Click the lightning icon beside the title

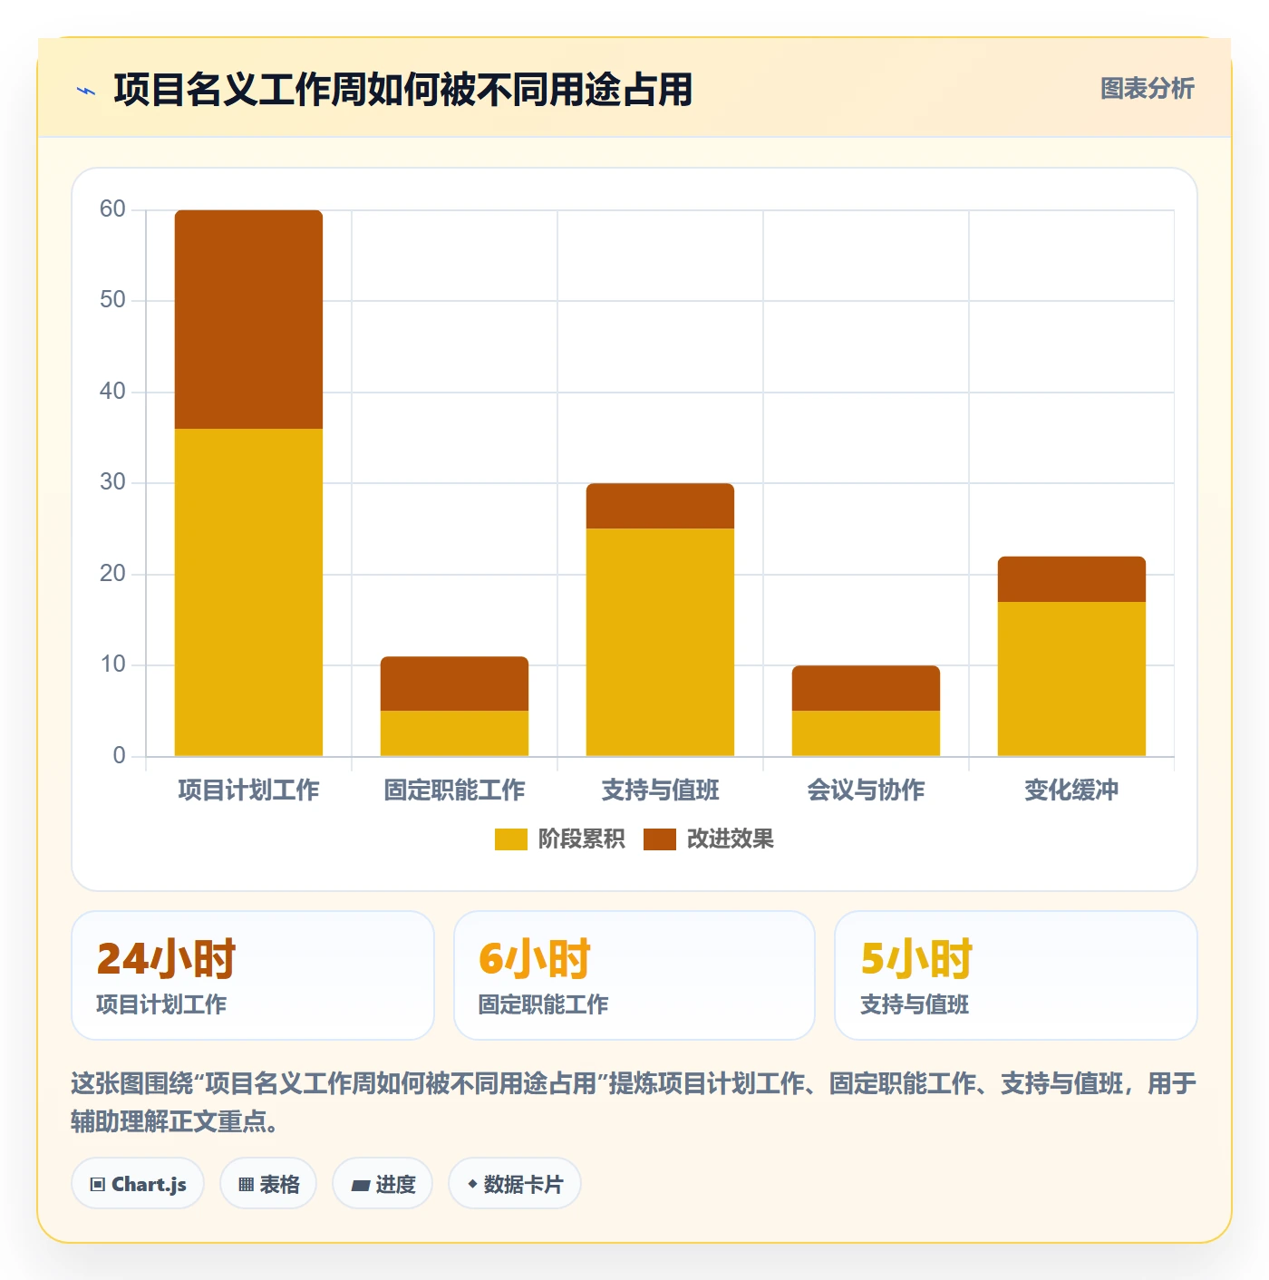tap(86, 91)
